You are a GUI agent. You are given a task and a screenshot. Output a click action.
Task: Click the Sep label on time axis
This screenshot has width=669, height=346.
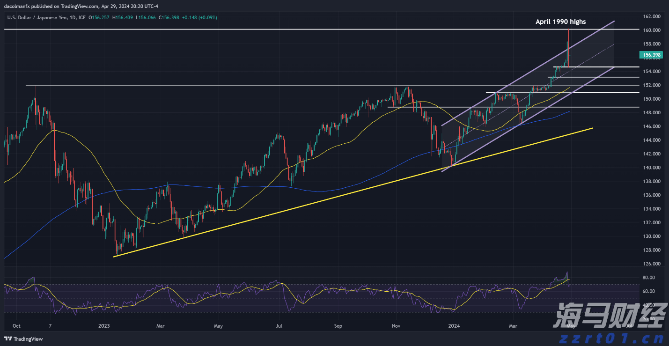(x=338, y=325)
